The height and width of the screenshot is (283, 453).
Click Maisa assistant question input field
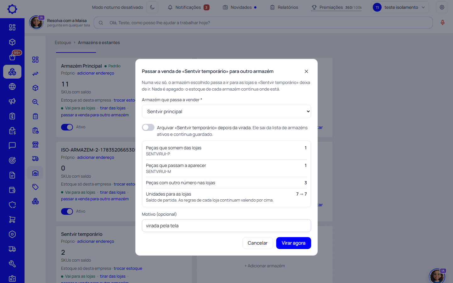click(x=263, y=23)
